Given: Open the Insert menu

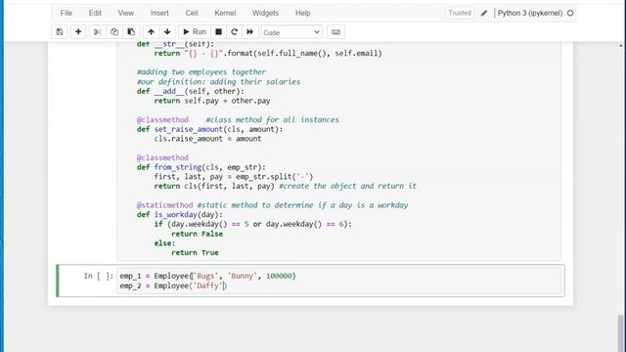Looking at the screenshot, I should point(159,13).
